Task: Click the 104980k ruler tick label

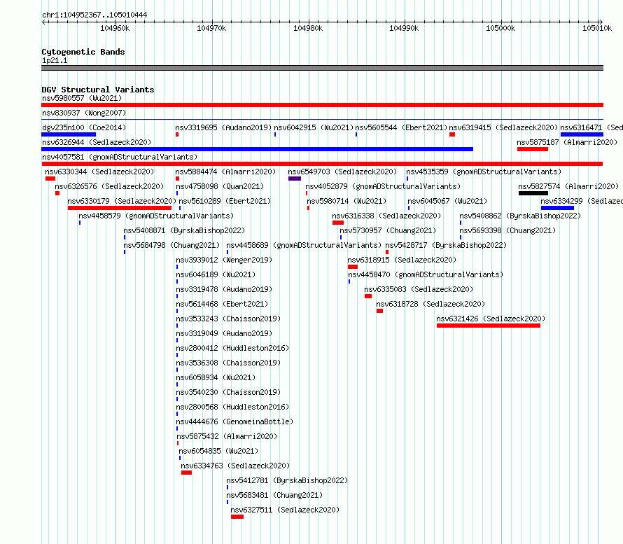Action: point(308,28)
